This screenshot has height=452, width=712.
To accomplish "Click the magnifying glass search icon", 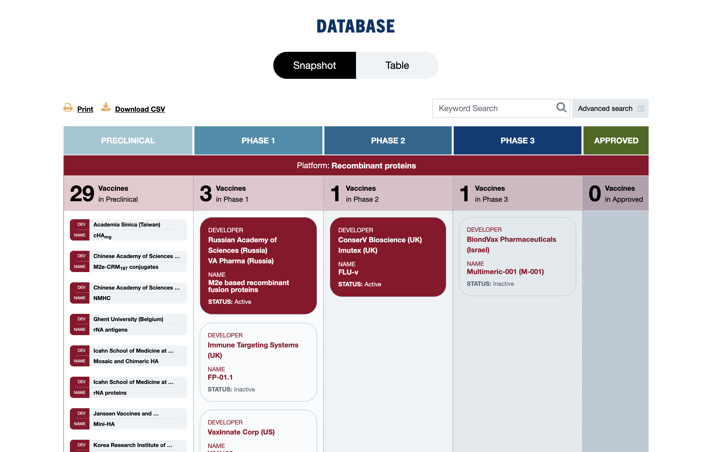I will 561,108.
